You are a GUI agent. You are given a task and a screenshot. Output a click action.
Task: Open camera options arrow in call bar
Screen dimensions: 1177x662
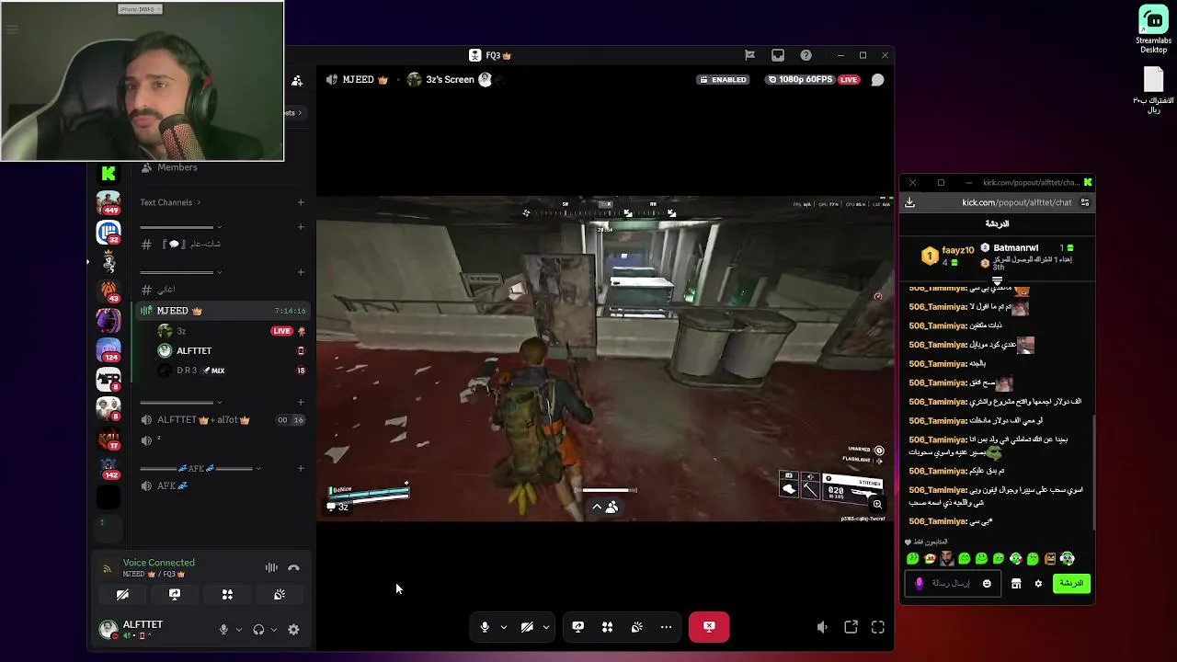[545, 627]
